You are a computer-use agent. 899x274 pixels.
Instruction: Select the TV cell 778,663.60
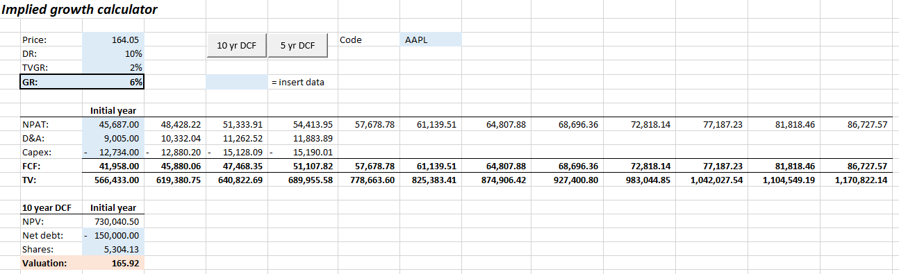pyautogui.click(x=370, y=179)
